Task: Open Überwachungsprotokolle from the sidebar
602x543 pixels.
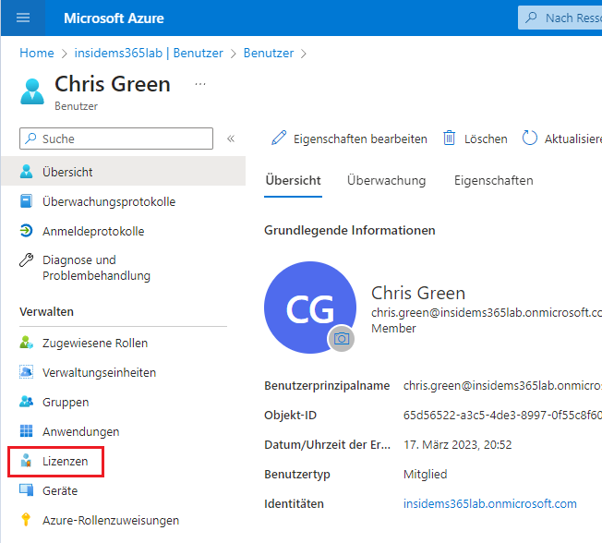Action: tap(108, 201)
